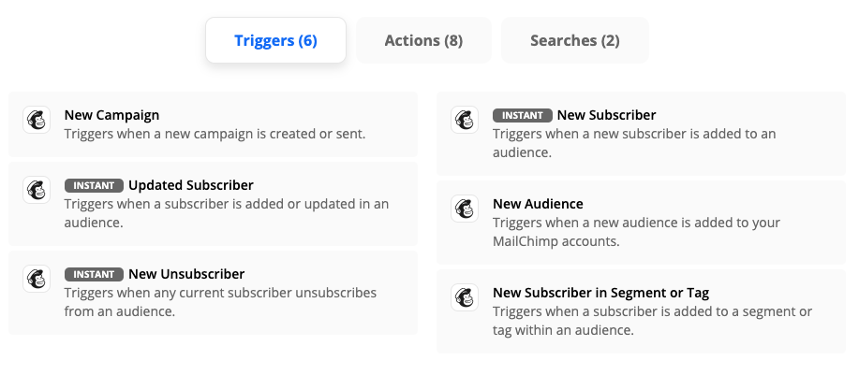This screenshot has height=375, width=859.
Task: Choose the Updated Subscriber trigger title
Action: [191, 185]
